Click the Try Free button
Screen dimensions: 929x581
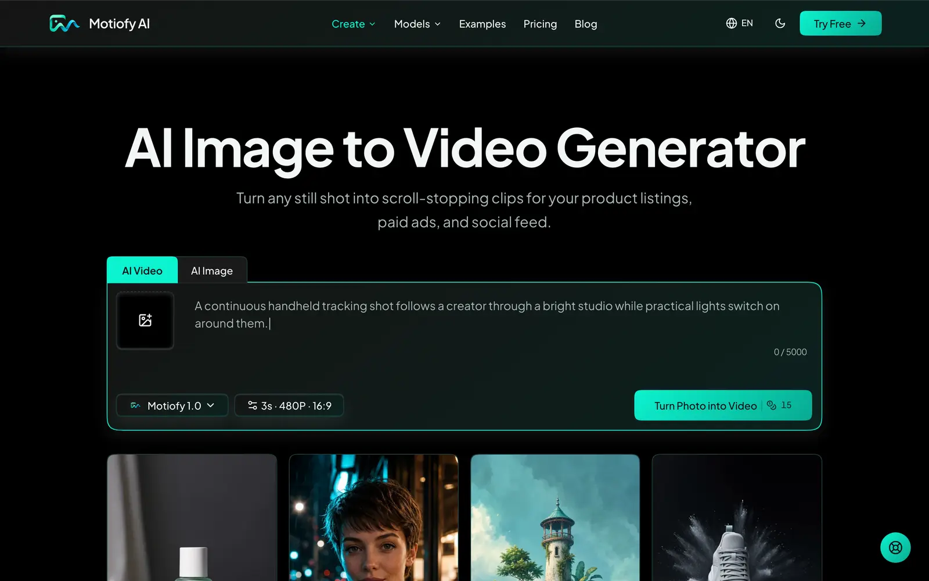[x=840, y=23]
